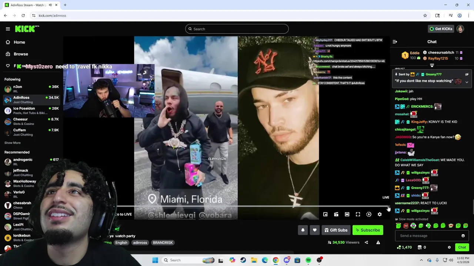Open Cuffem channel in sidebar
The image size is (474, 266).
click(31, 132)
